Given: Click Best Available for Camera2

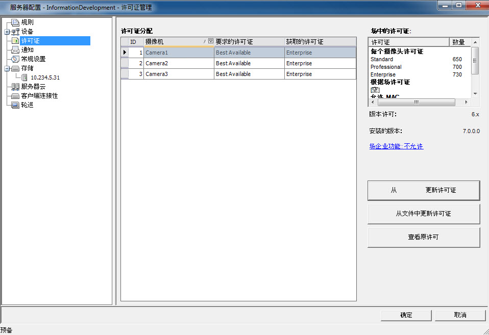Looking at the screenshot, I should [249, 63].
